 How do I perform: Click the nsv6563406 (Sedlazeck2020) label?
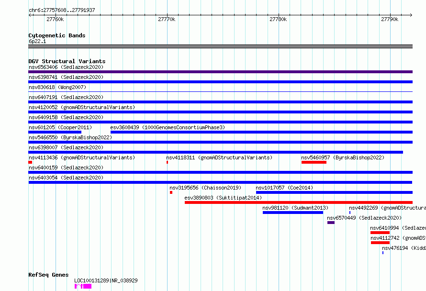click(x=66, y=67)
